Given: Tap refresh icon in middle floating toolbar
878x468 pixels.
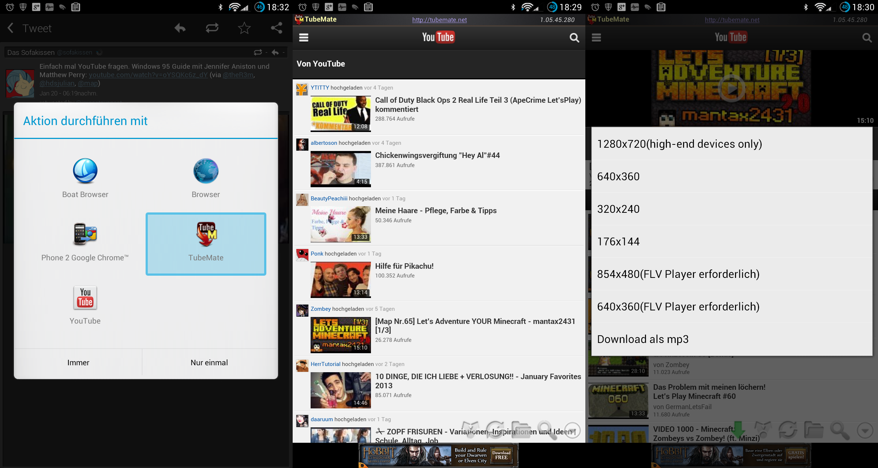Looking at the screenshot, I should click(x=495, y=430).
